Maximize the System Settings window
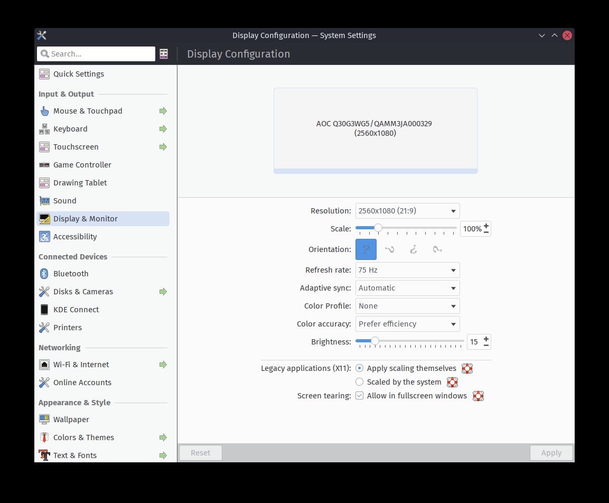The height and width of the screenshot is (503, 609). tap(554, 35)
